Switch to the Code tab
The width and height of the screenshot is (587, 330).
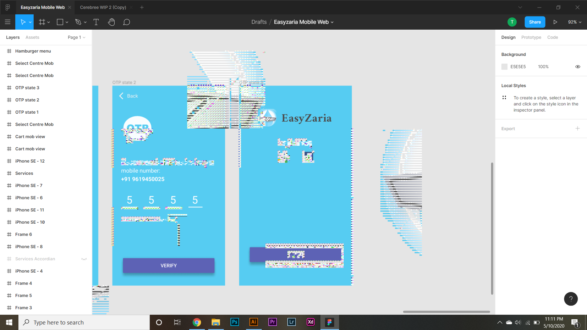click(552, 37)
